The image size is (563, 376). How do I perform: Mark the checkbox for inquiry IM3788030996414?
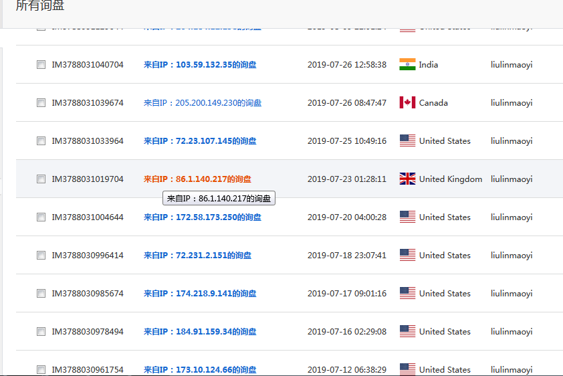[x=41, y=256]
